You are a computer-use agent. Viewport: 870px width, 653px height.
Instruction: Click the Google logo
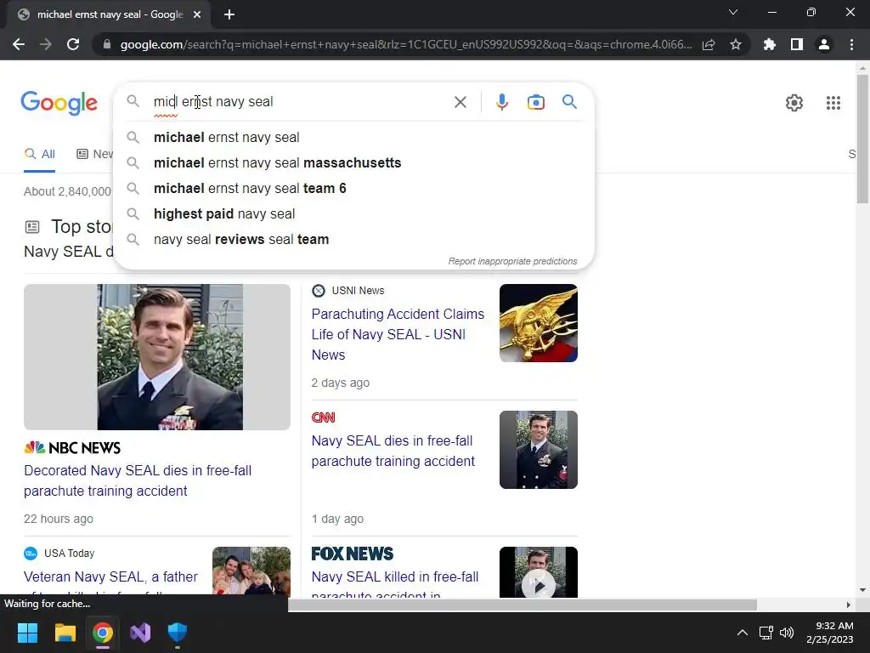tap(59, 103)
